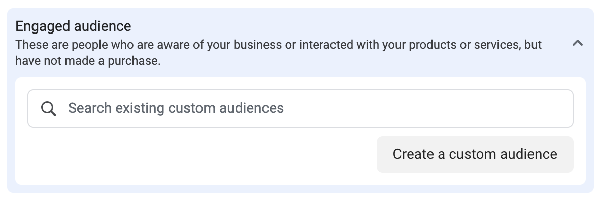The width and height of the screenshot is (598, 199).
Task: Click the Engaged audience section header row
Action: [300, 43]
